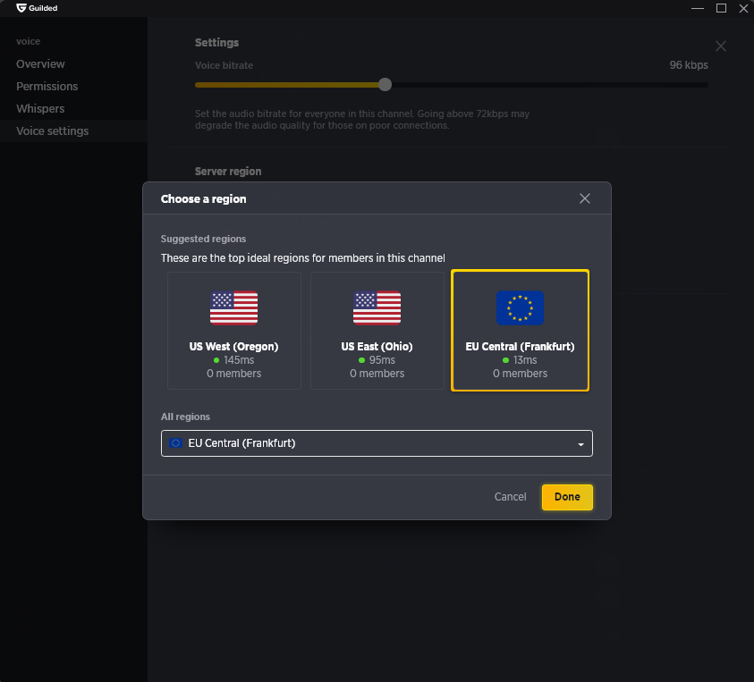The height and width of the screenshot is (682, 754).
Task: Click the US flag icon in Oregon card
Action: click(x=233, y=307)
